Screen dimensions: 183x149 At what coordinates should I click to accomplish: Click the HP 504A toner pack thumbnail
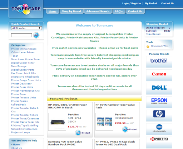coord(104,122)
